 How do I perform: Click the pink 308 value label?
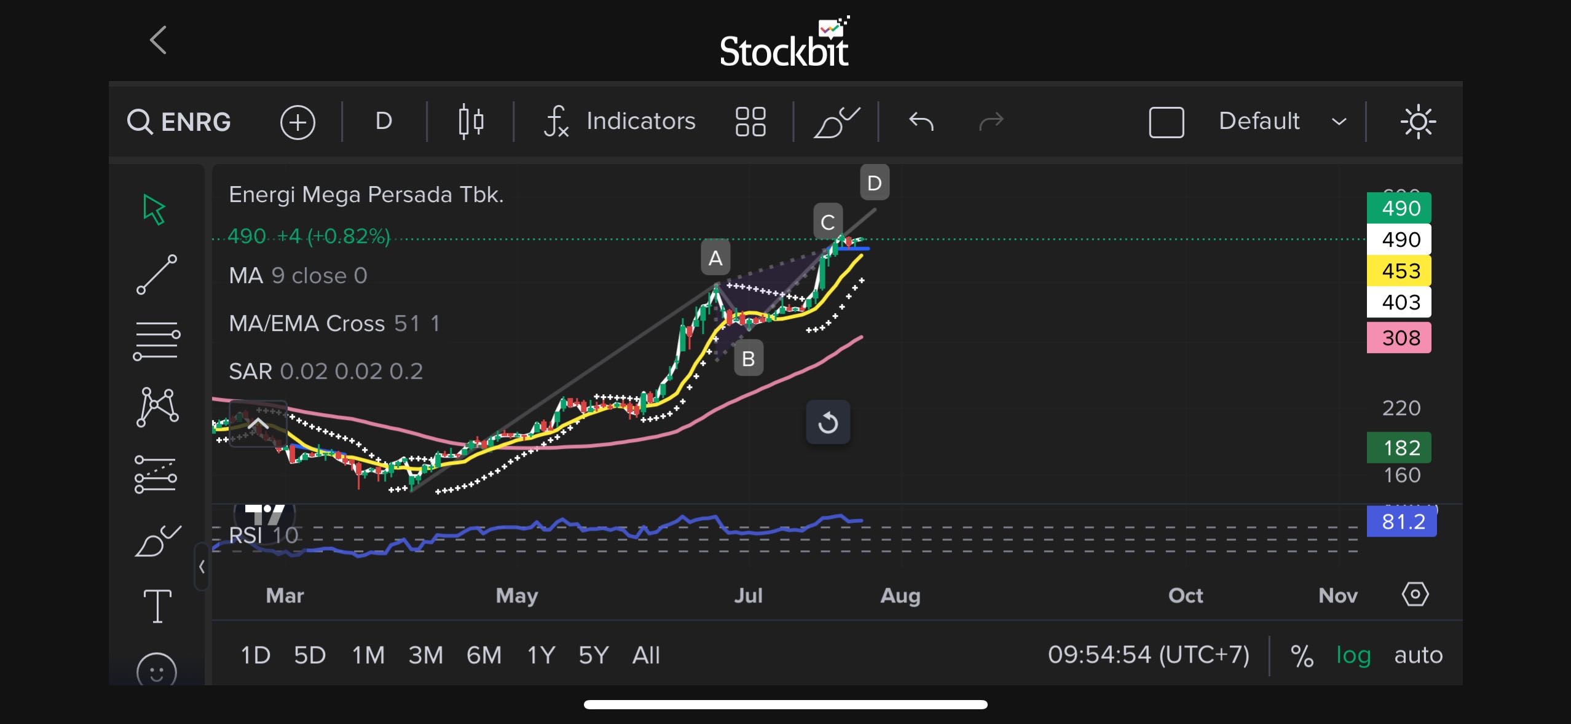click(x=1399, y=338)
